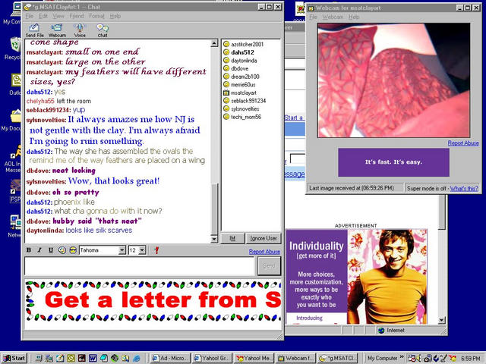Image resolution: width=486 pixels, height=364 pixels.
Task: Click the Send message button
Action: (269, 265)
